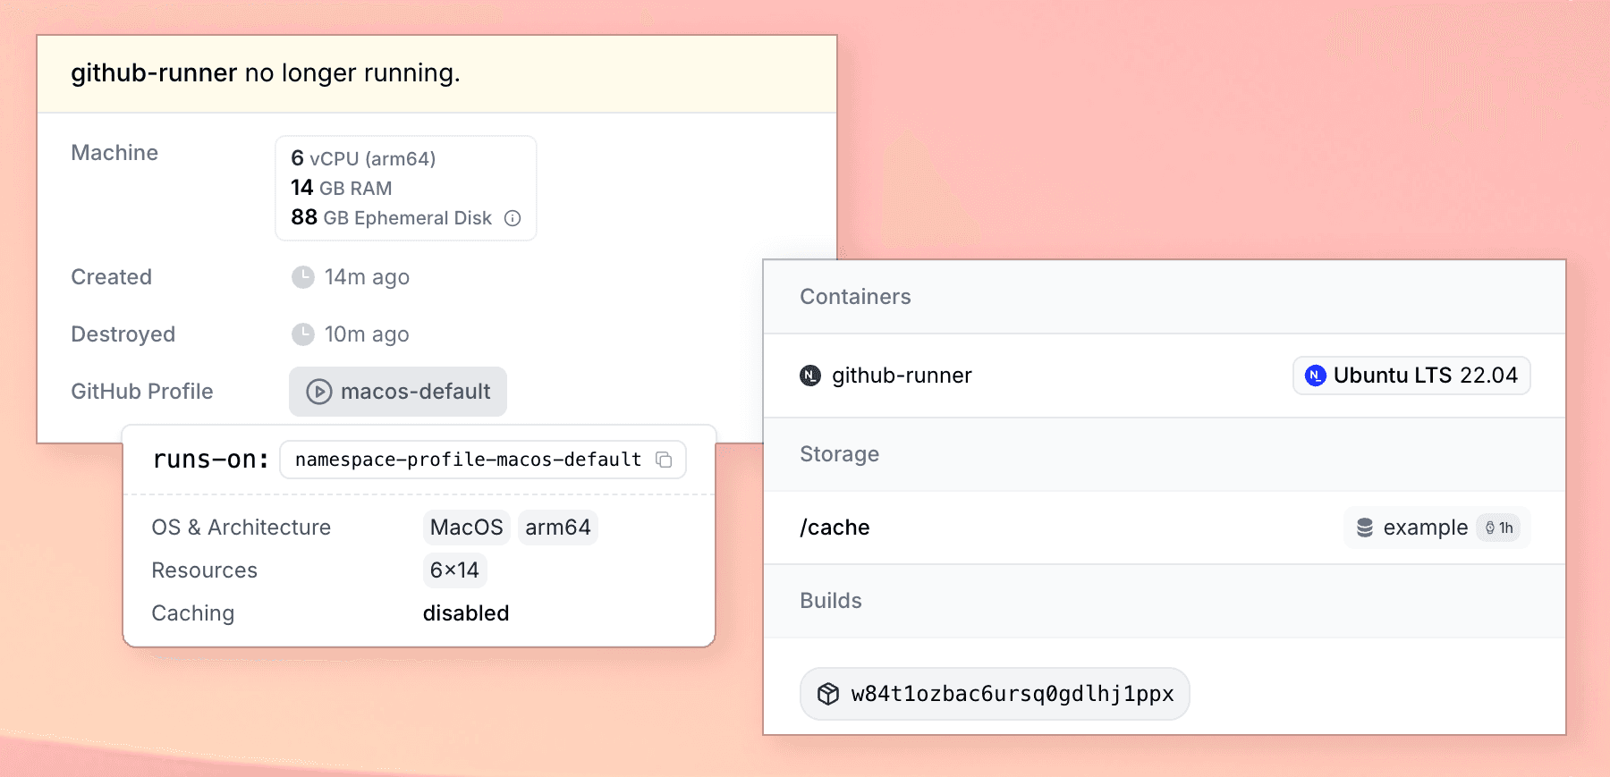Click the database stack icon beside example
Viewport: 1610px width, 777px height.
tap(1365, 528)
